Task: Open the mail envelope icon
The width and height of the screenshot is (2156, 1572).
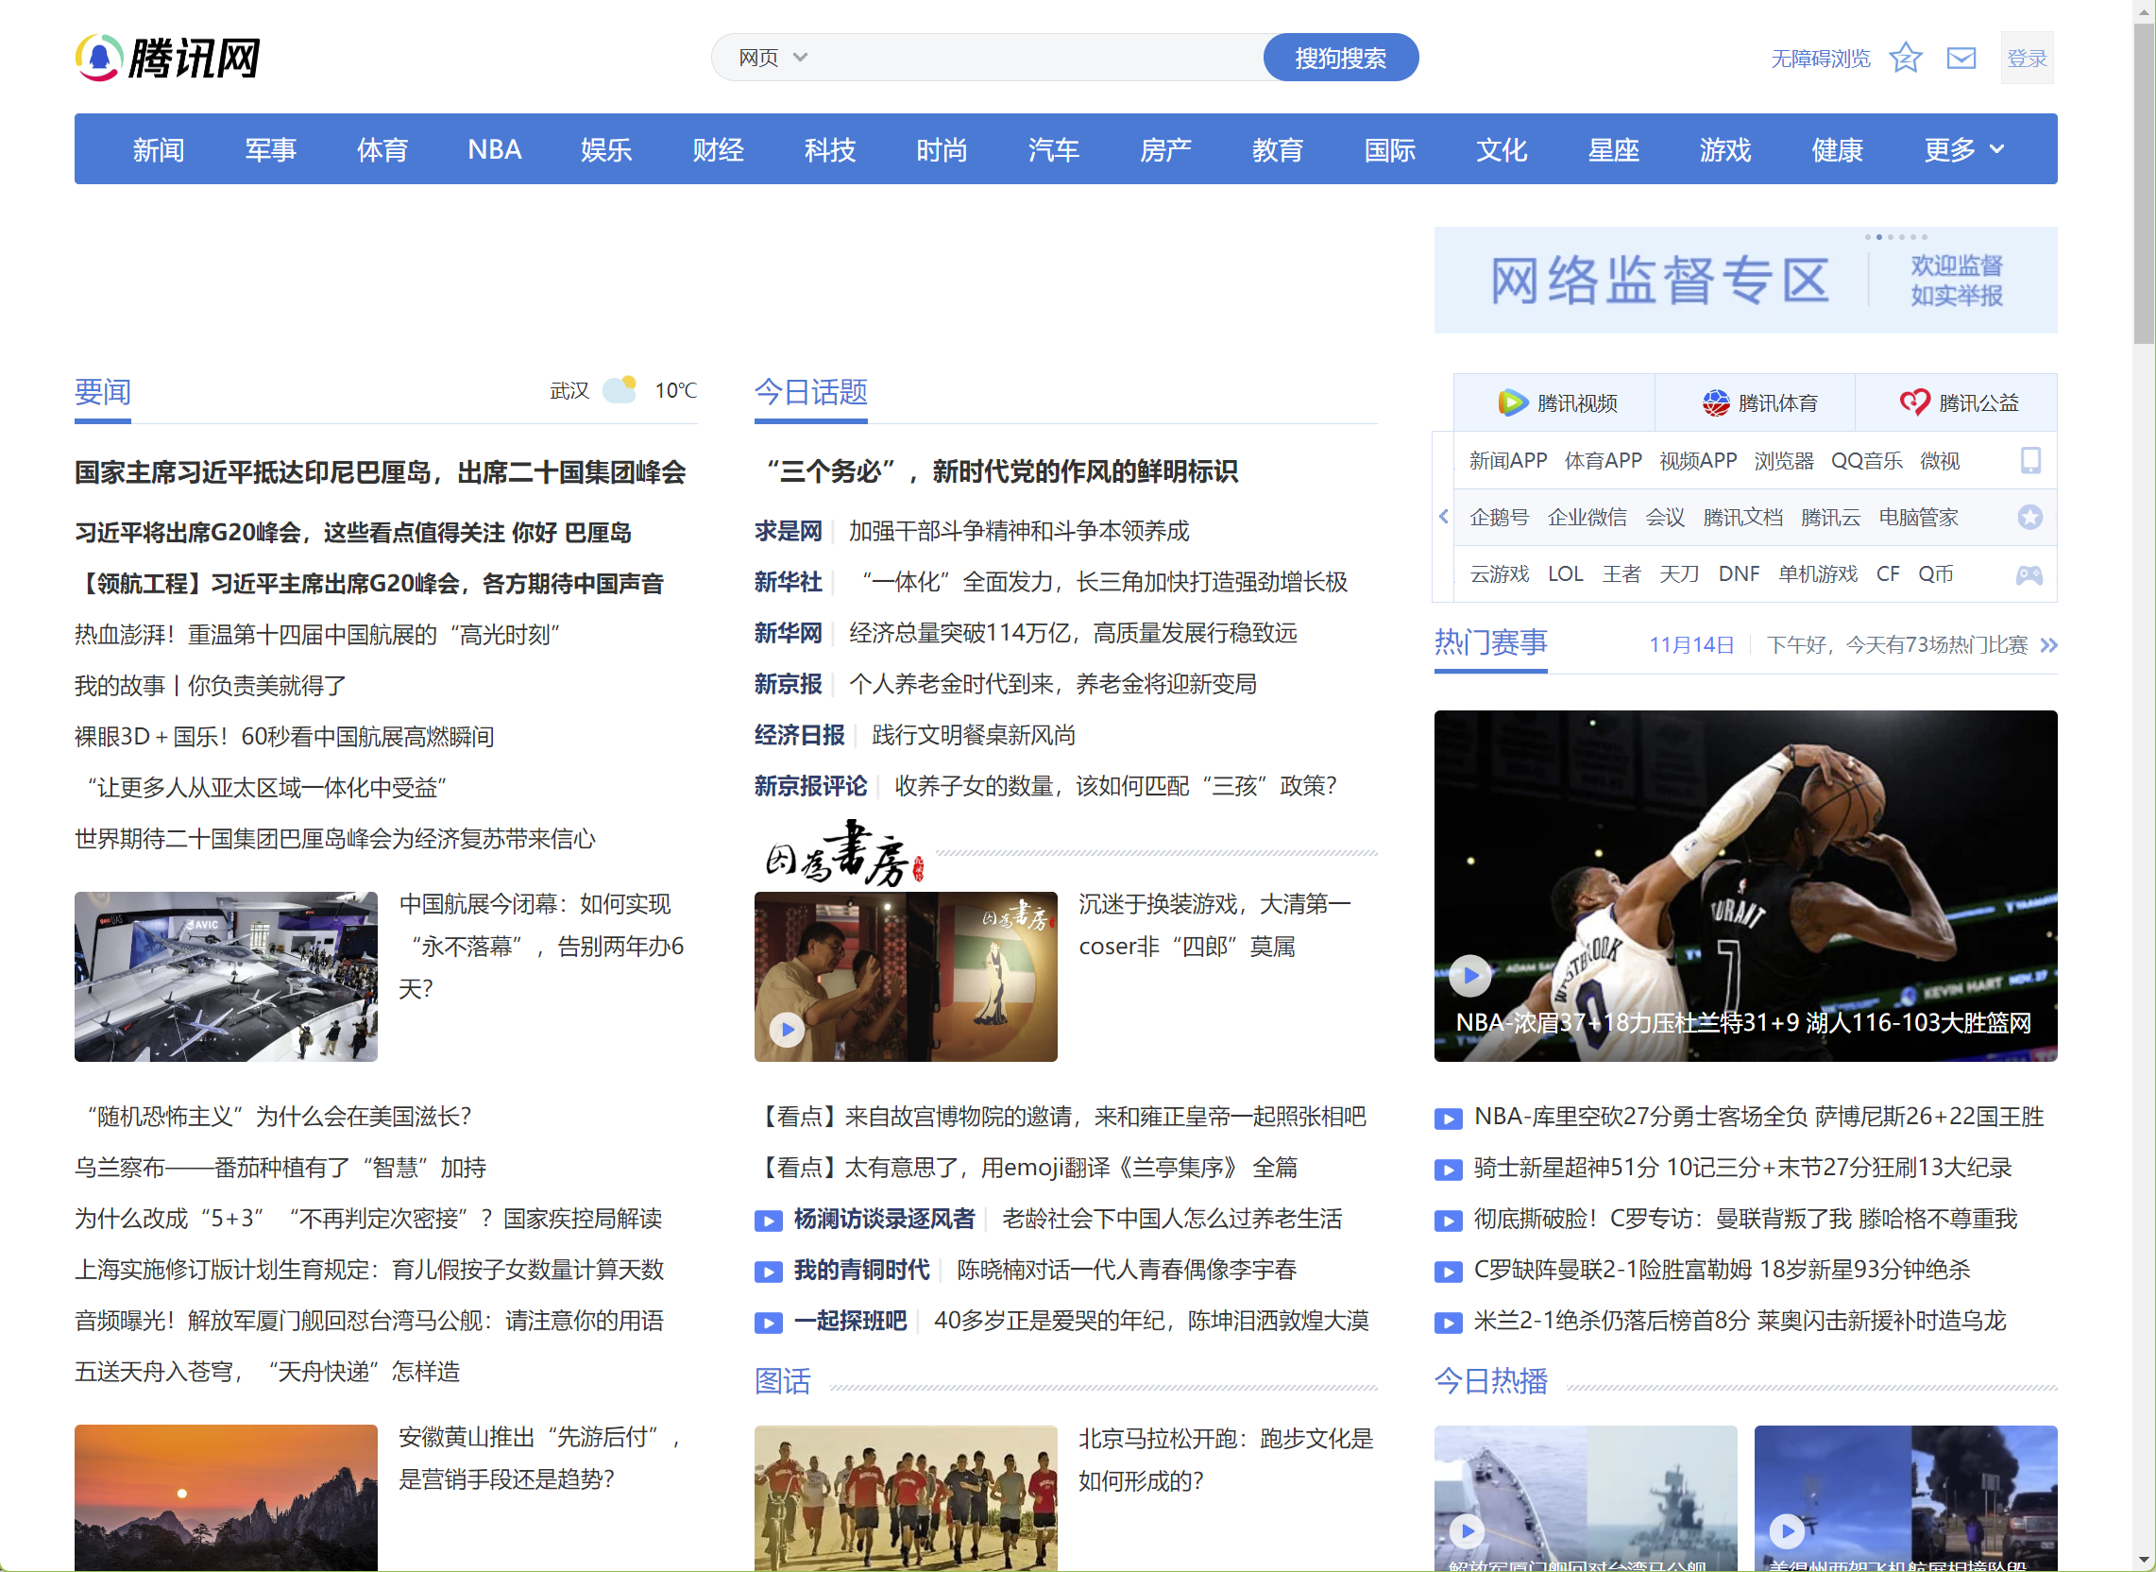Action: tap(1961, 58)
